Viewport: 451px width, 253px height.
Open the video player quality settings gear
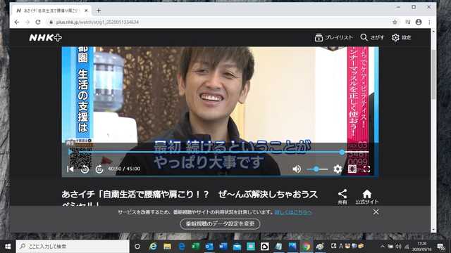[338, 169]
